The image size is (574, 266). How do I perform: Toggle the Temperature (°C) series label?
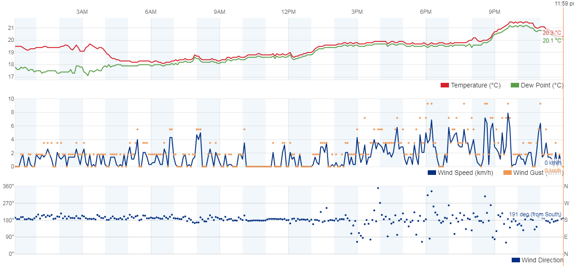coord(475,86)
